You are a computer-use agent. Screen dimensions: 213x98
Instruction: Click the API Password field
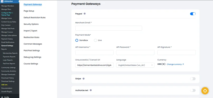click(135, 52)
